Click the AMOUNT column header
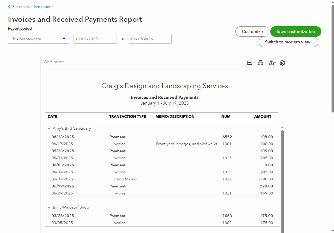Image resolution: width=334 pixels, height=233 pixels. (263, 116)
